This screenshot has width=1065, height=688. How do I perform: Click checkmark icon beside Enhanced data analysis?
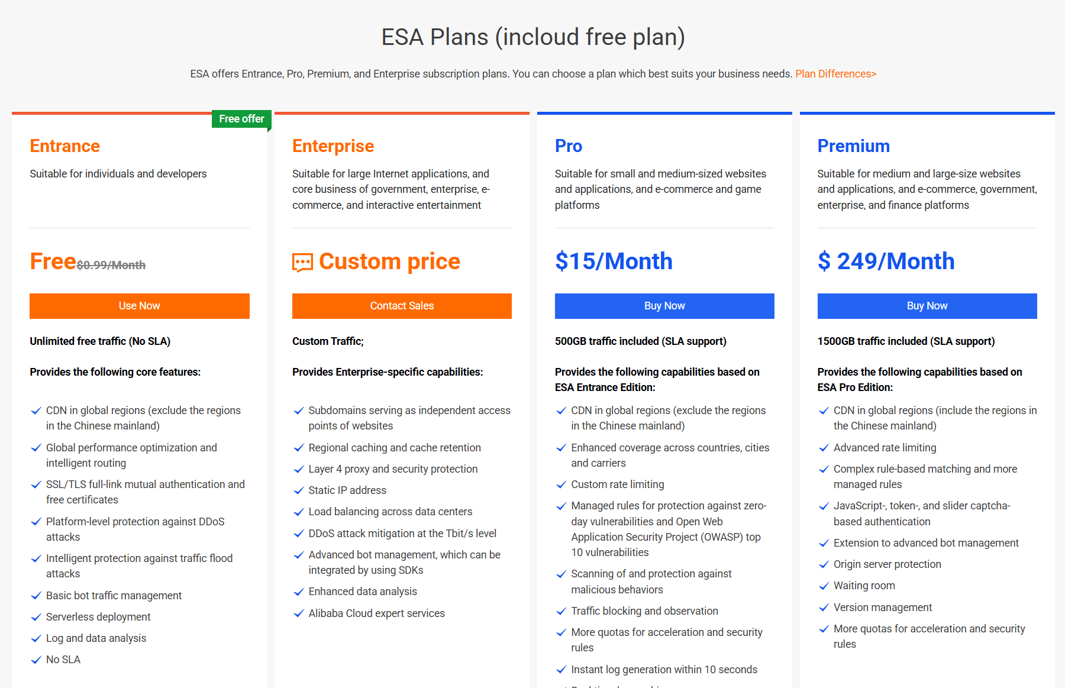299,592
